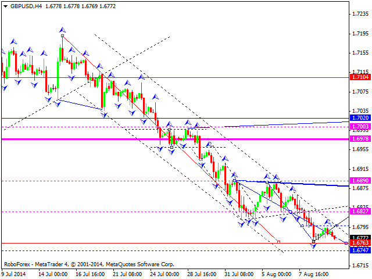Select the blue 1.6747 price label
Viewport: 372px width, 279px height.
pos(360,251)
